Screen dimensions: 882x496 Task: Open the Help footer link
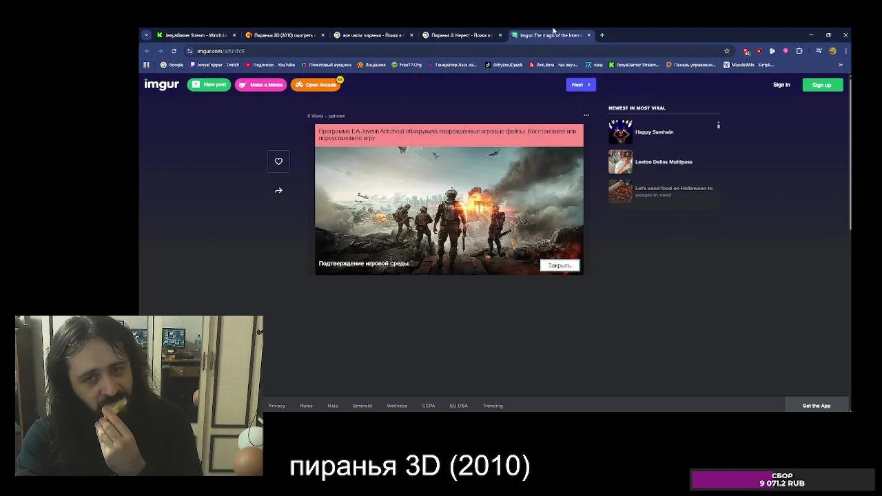pyautogui.click(x=333, y=406)
